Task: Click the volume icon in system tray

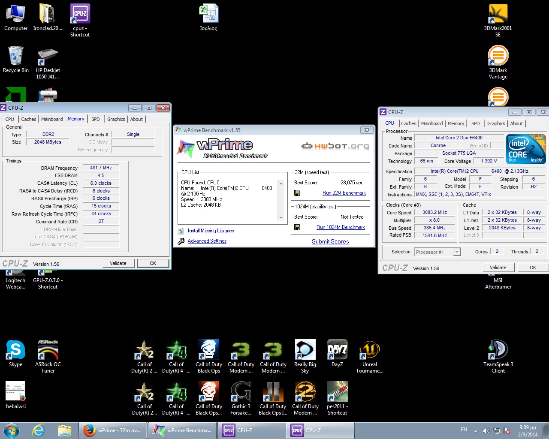Action: (486, 431)
